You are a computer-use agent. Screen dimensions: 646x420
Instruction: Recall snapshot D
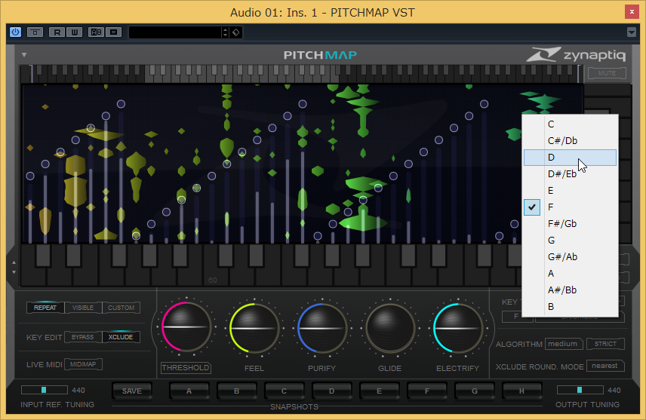[x=331, y=391]
